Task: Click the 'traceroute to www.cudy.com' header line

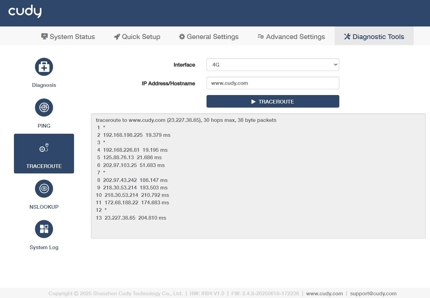Action: point(186,120)
